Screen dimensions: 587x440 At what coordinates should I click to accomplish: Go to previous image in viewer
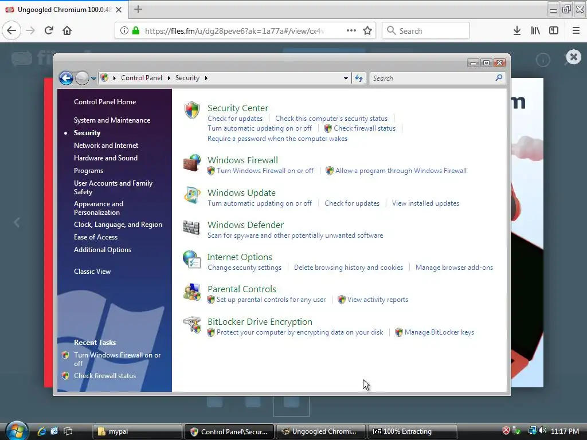click(17, 223)
